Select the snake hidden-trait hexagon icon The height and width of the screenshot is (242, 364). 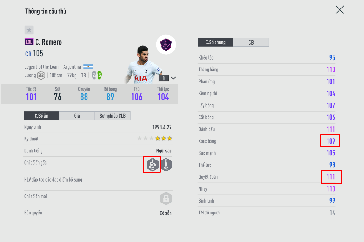pyautogui.click(x=152, y=165)
